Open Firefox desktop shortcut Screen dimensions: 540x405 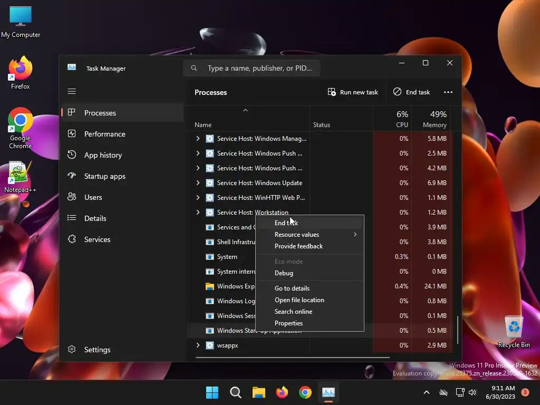(21, 73)
